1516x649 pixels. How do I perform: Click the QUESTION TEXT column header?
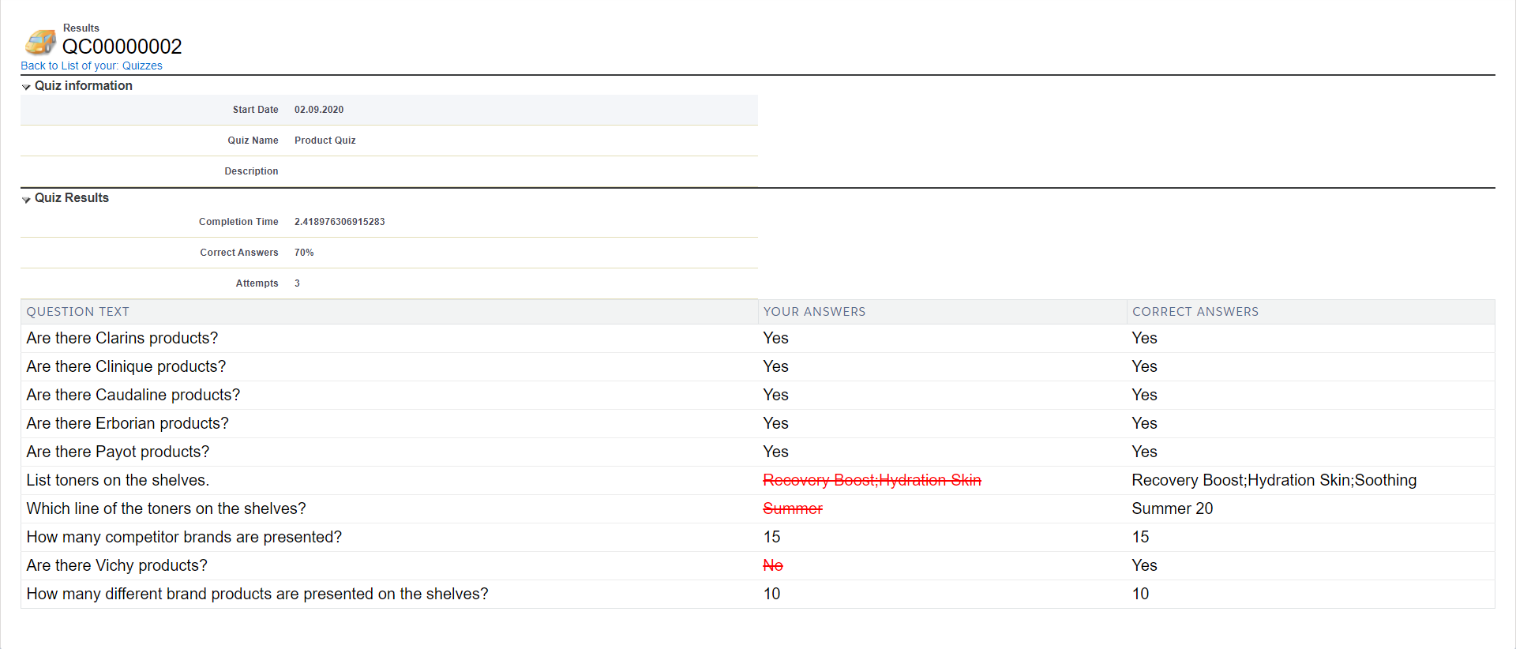[x=77, y=312]
